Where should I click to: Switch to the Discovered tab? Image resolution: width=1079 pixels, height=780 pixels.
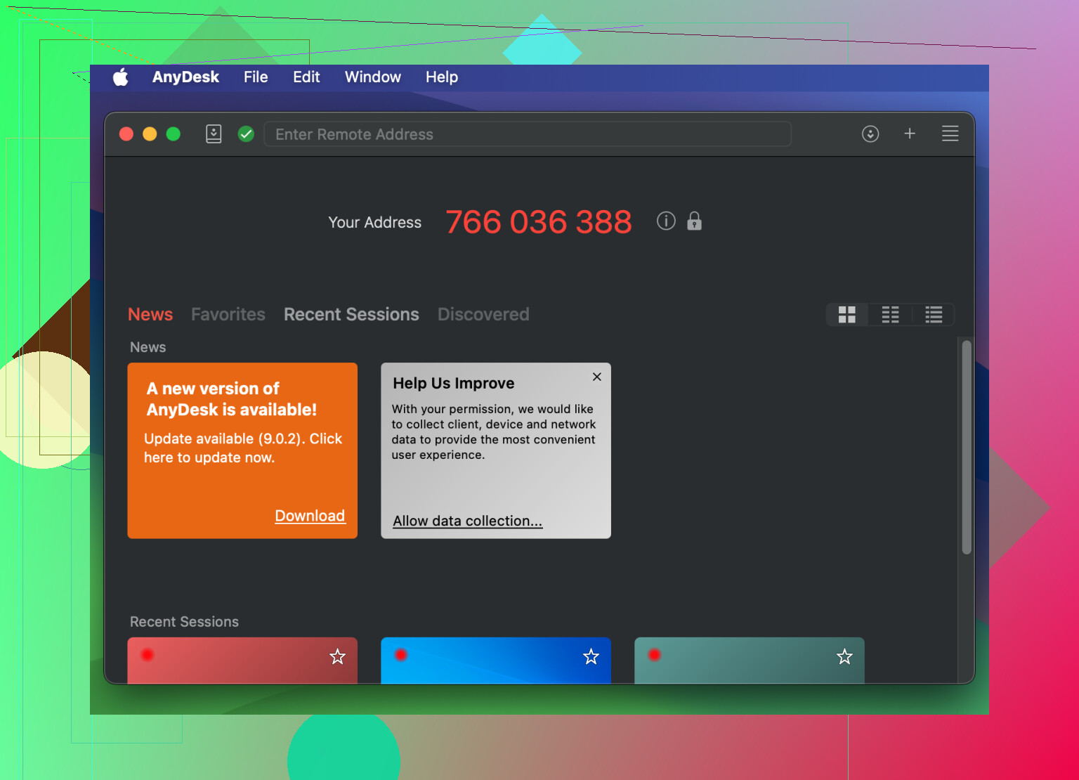483,314
